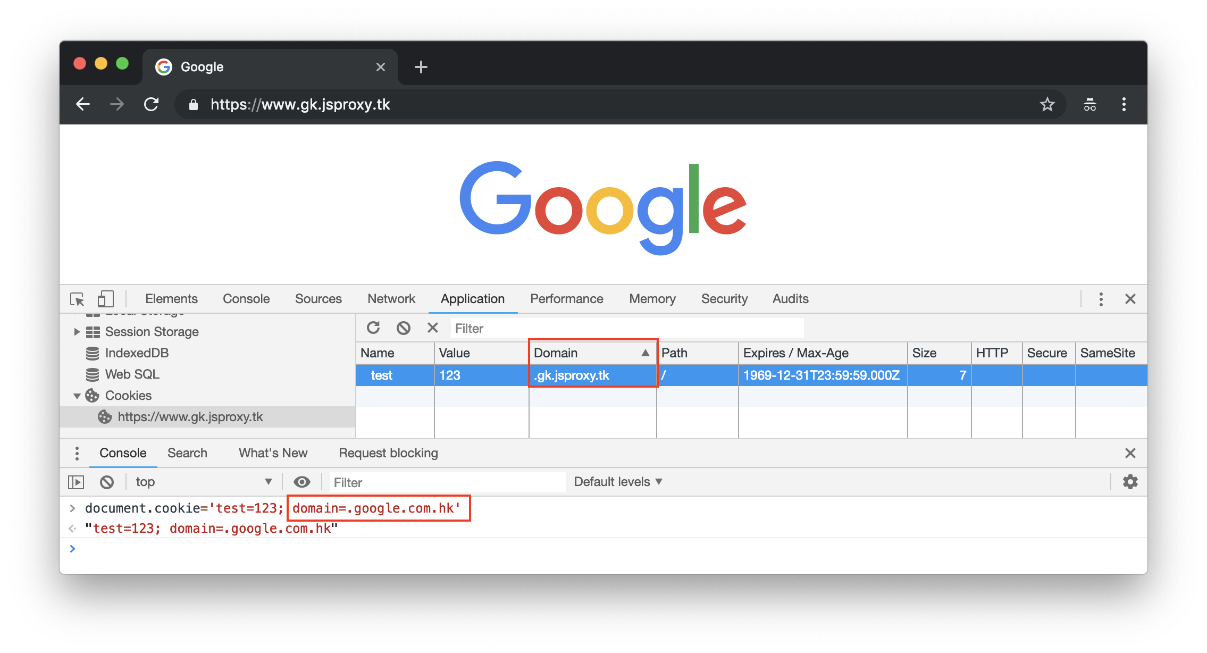Switch to the Network tab
The image size is (1207, 653).
[x=391, y=299]
